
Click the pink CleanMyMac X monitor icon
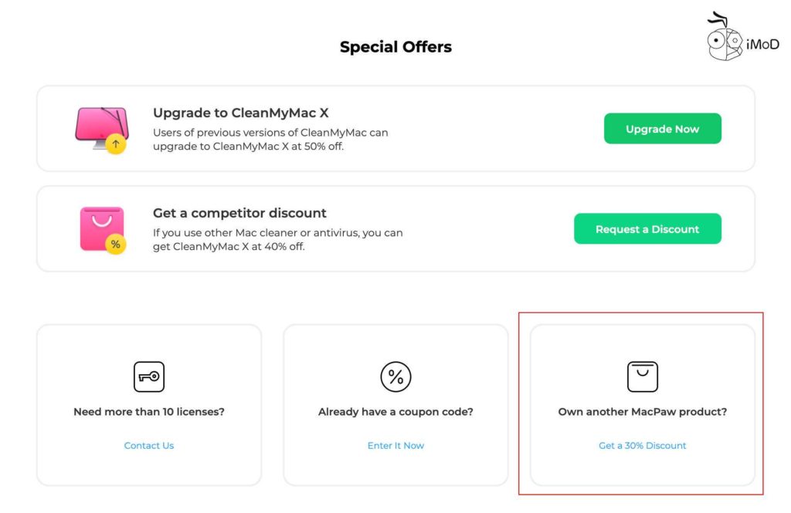(99, 124)
